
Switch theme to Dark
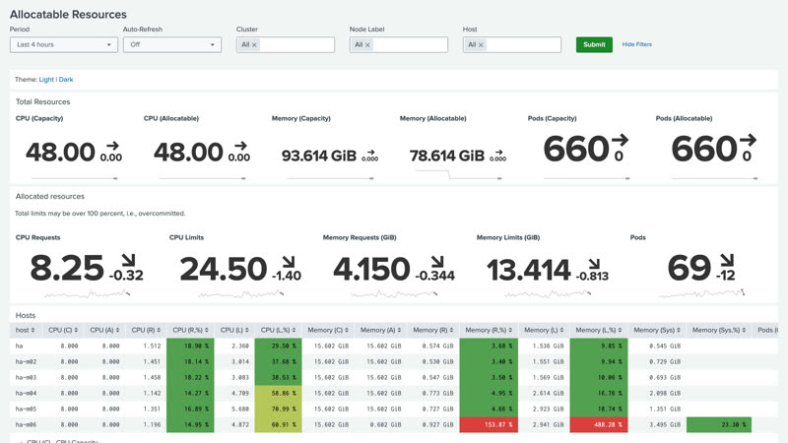[x=66, y=80]
